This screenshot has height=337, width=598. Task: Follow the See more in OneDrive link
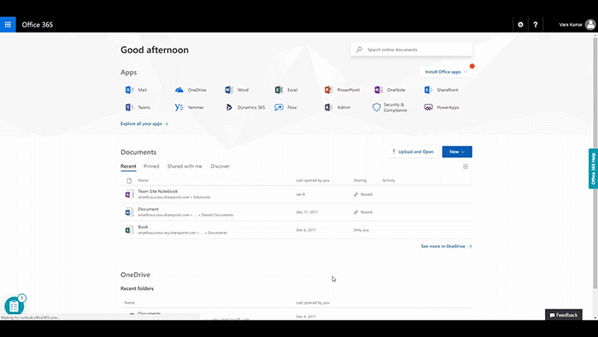(x=446, y=246)
